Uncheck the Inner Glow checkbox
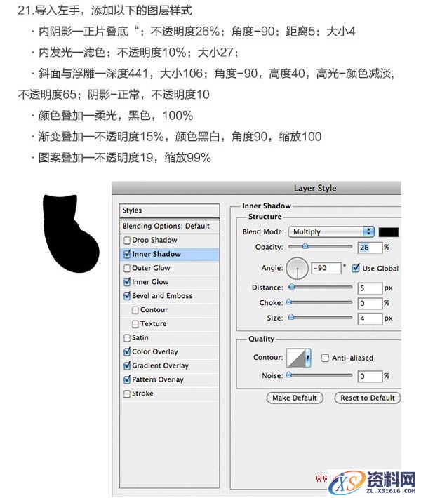The height and width of the screenshot is (498, 421). 127,282
